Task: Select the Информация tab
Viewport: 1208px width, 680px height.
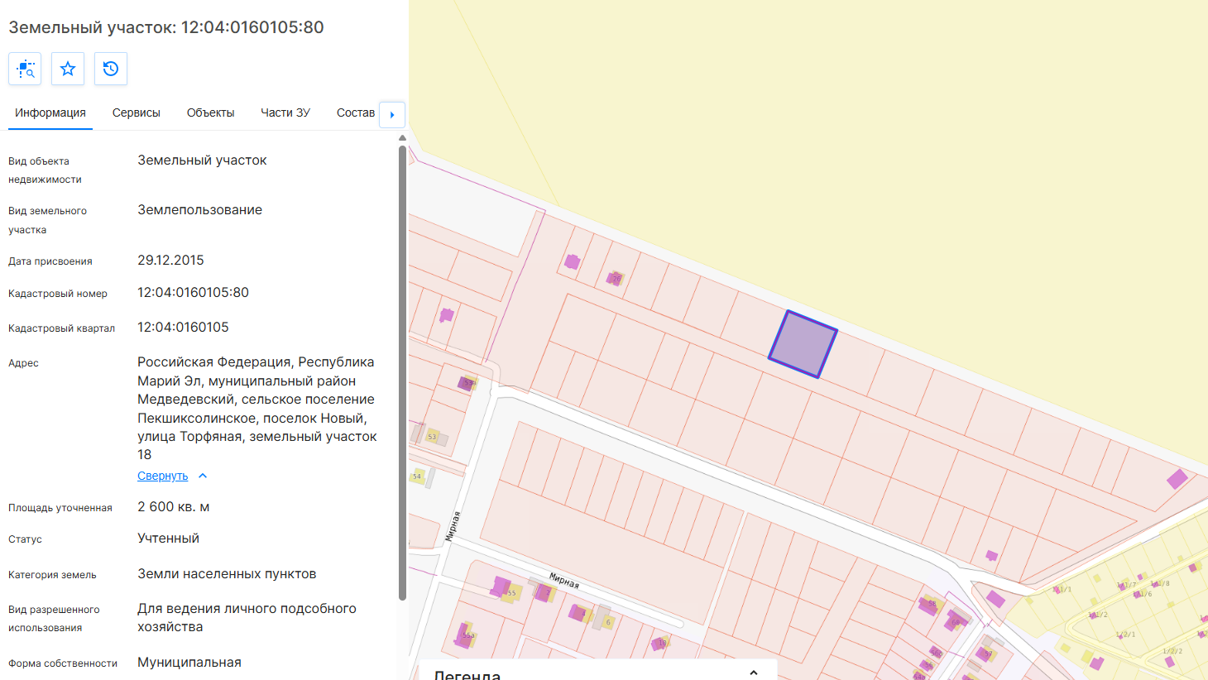Action: tap(50, 113)
